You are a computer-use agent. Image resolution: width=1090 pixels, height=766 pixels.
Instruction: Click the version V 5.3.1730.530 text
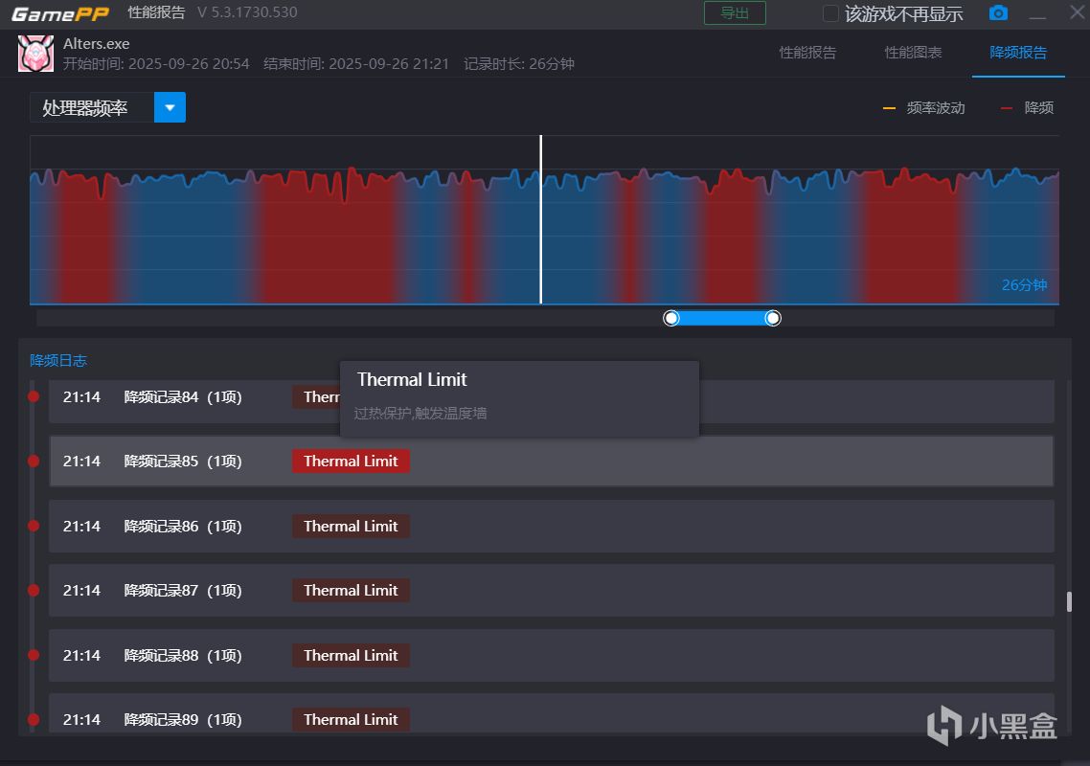pos(247,12)
